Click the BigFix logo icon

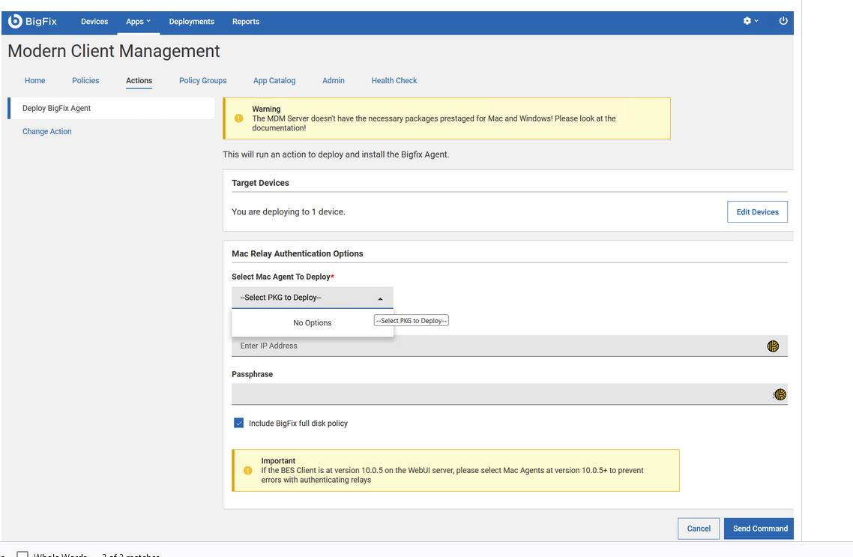pos(15,22)
